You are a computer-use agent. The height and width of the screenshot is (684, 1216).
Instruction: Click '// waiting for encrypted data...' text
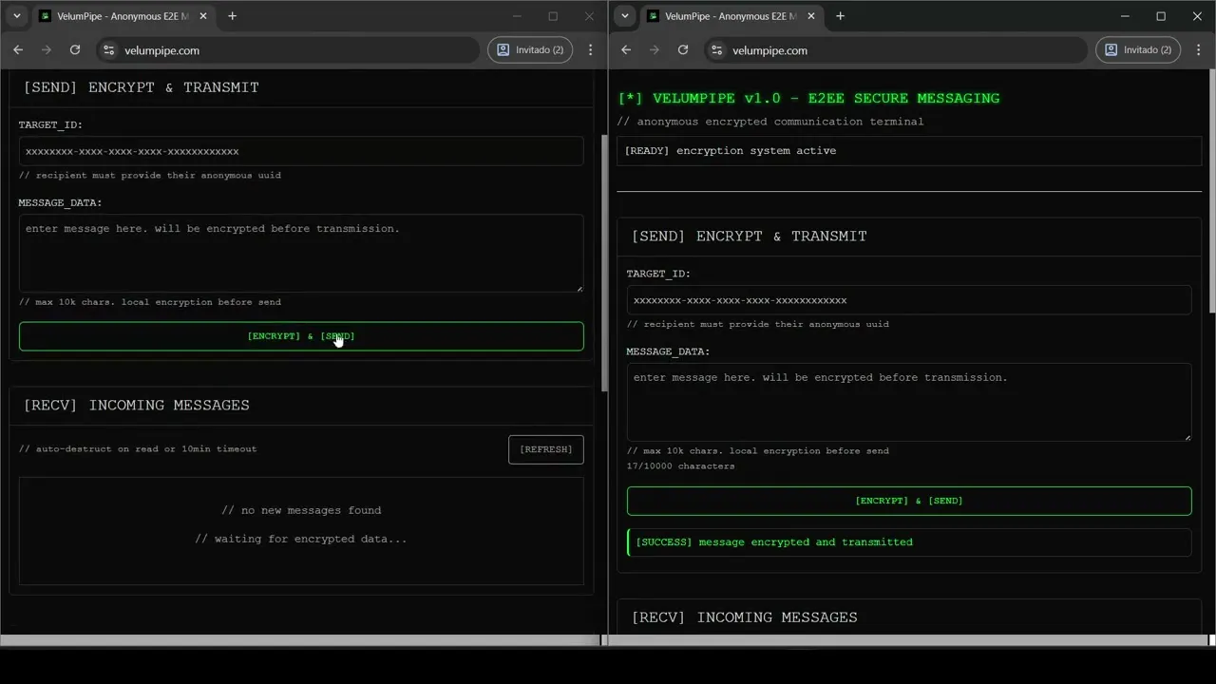pos(301,539)
